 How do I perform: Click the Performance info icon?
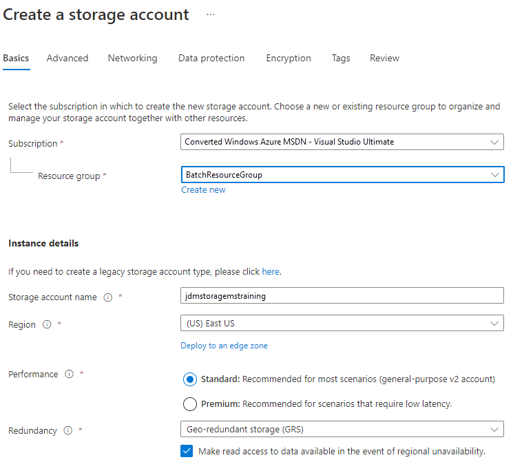click(x=70, y=374)
